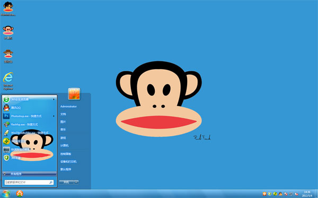Open the recycle bin icon with the hat-wearing monkey
This screenshot has height=198, width=318.
pos(8,56)
